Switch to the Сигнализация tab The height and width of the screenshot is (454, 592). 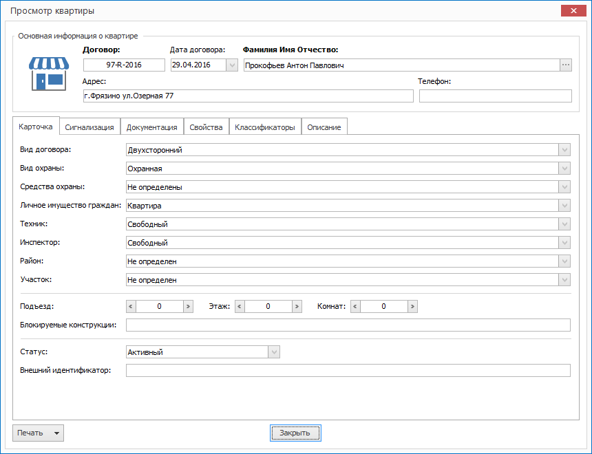tap(89, 127)
